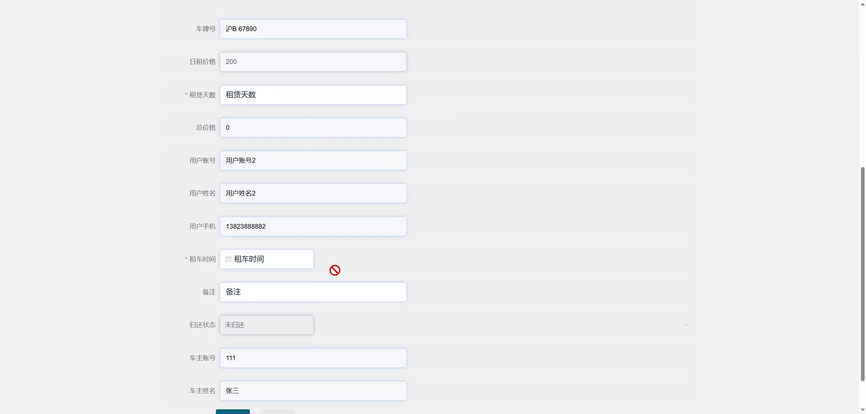Click the calendar icon in 租车时间 field
Image resolution: width=866 pixels, height=414 pixels.
(x=228, y=259)
